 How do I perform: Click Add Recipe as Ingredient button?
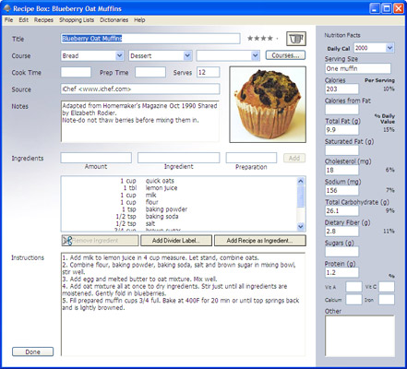click(x=260, y=241)
